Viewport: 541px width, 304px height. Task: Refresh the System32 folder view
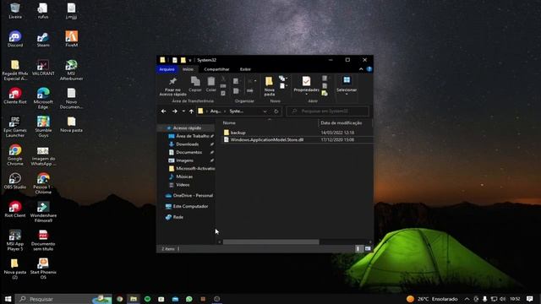point(276,111)
